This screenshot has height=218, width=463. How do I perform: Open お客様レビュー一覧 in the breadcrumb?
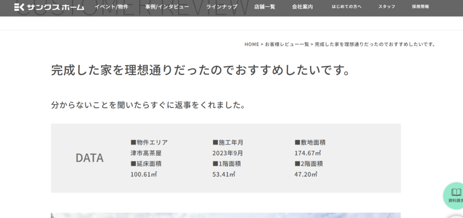(x=287, y=44)
